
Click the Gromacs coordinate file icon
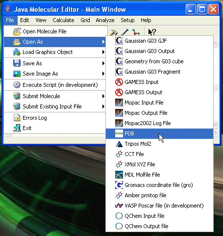(x=119, y=185)
